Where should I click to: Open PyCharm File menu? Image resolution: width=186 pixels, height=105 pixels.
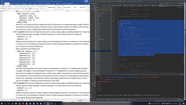point(93,1)
